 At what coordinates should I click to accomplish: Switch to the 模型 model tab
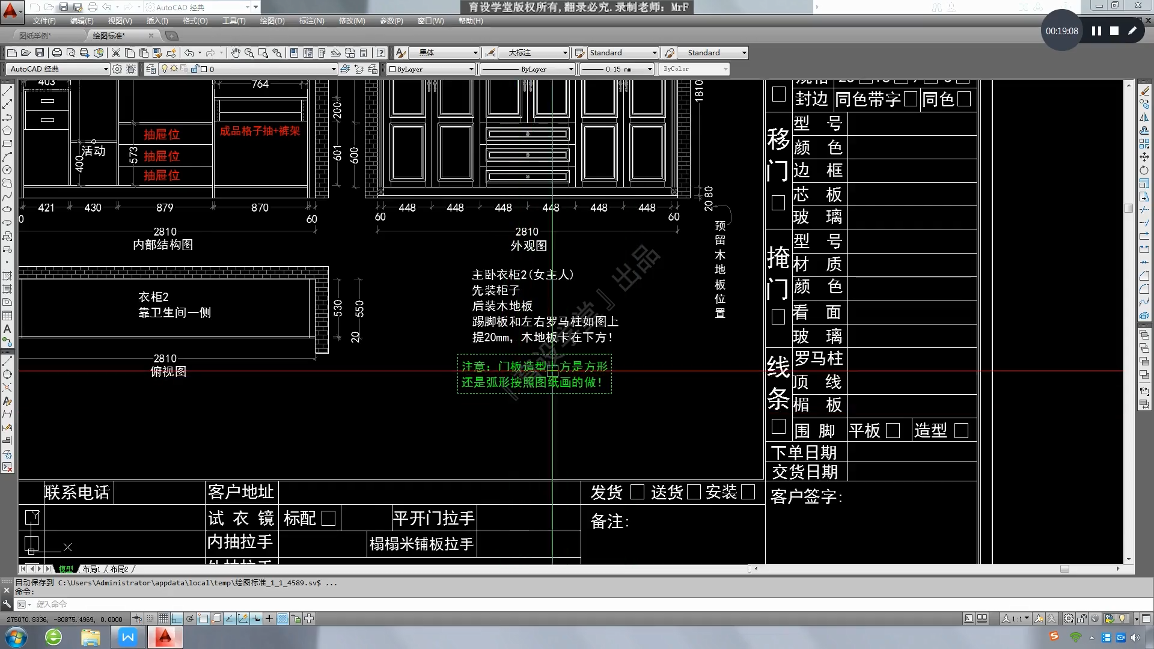click(x=66, y=569)
